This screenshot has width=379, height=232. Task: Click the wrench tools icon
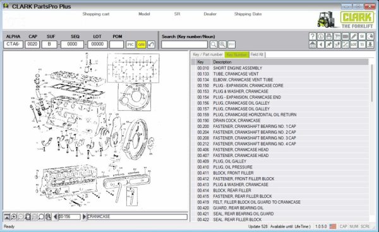[345, 44]
